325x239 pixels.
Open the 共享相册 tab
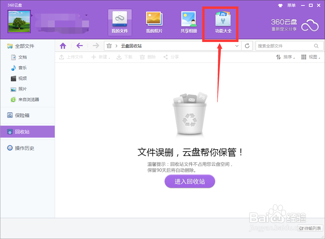pos(188,22)
